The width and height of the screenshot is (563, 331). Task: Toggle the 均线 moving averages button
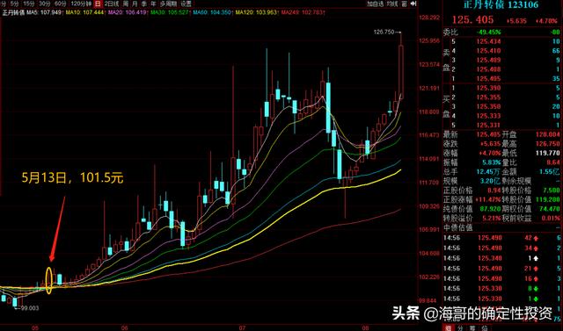point(392,4)
